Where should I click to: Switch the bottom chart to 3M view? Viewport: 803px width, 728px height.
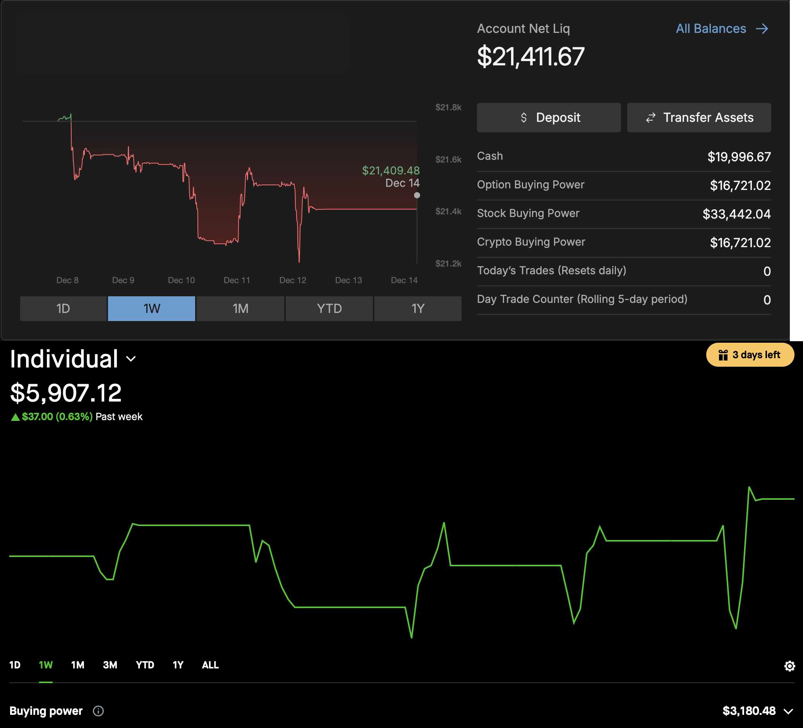click(x=110, y=665)
